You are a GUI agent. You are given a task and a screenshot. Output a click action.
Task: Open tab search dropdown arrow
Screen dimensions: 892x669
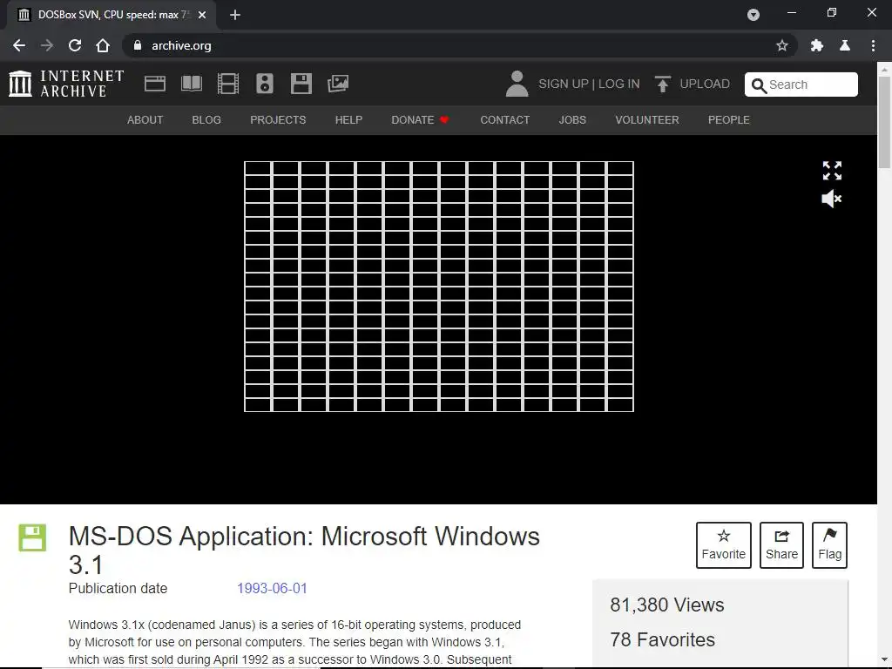tap(753, 15)
